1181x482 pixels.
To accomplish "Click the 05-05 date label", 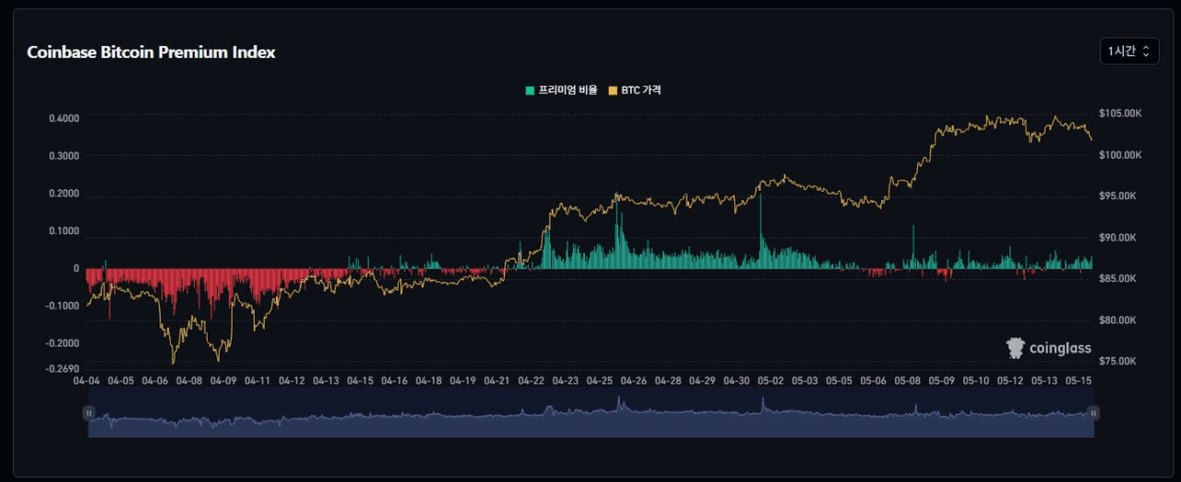I will (x=839, y=381).
